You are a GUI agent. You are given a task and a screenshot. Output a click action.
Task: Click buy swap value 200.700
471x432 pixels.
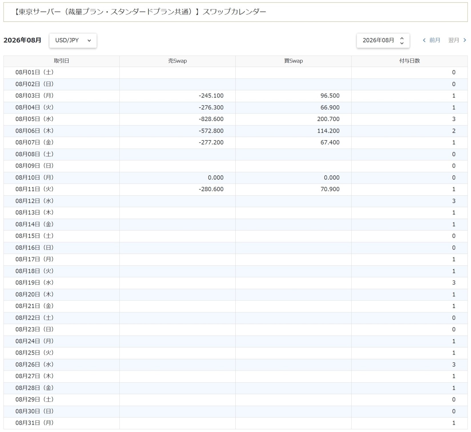(328, 119)
